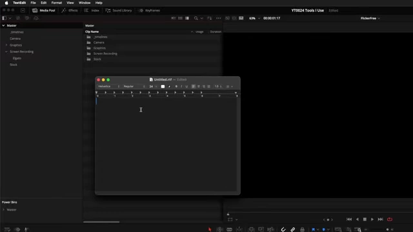Stop playback in viewer

(365, 219)
